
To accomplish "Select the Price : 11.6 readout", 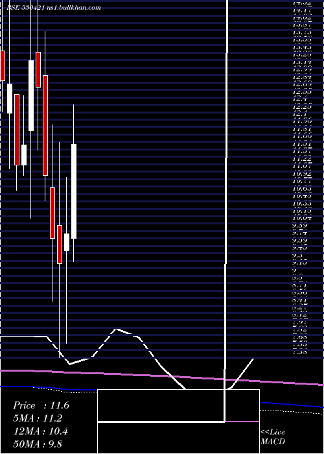I will (41, 405).
